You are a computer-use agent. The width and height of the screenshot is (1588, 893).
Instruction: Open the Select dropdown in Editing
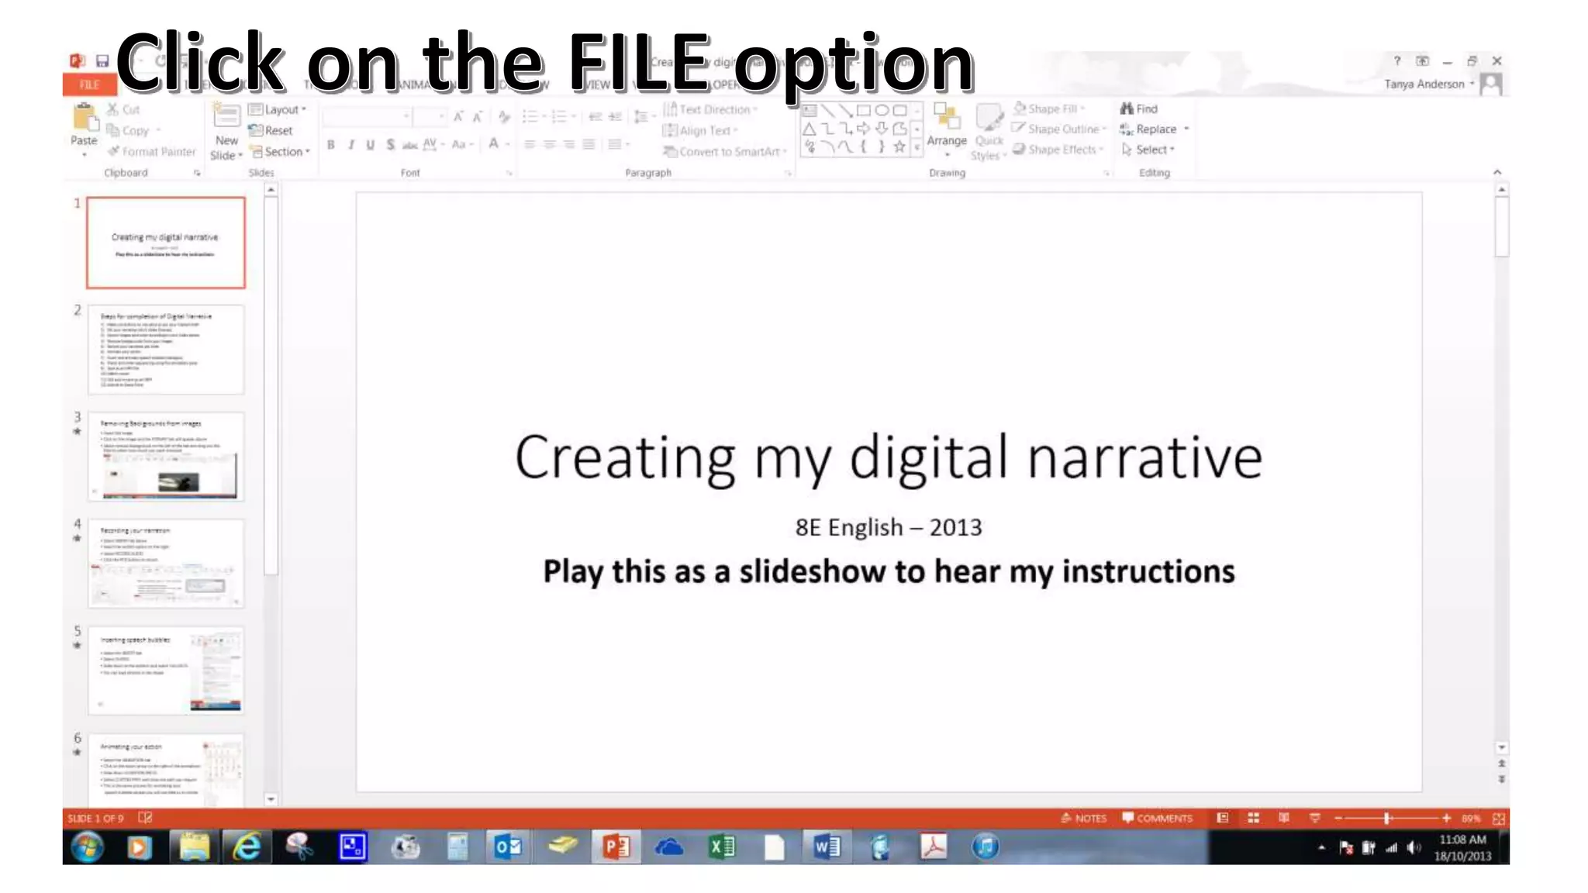1151,150
